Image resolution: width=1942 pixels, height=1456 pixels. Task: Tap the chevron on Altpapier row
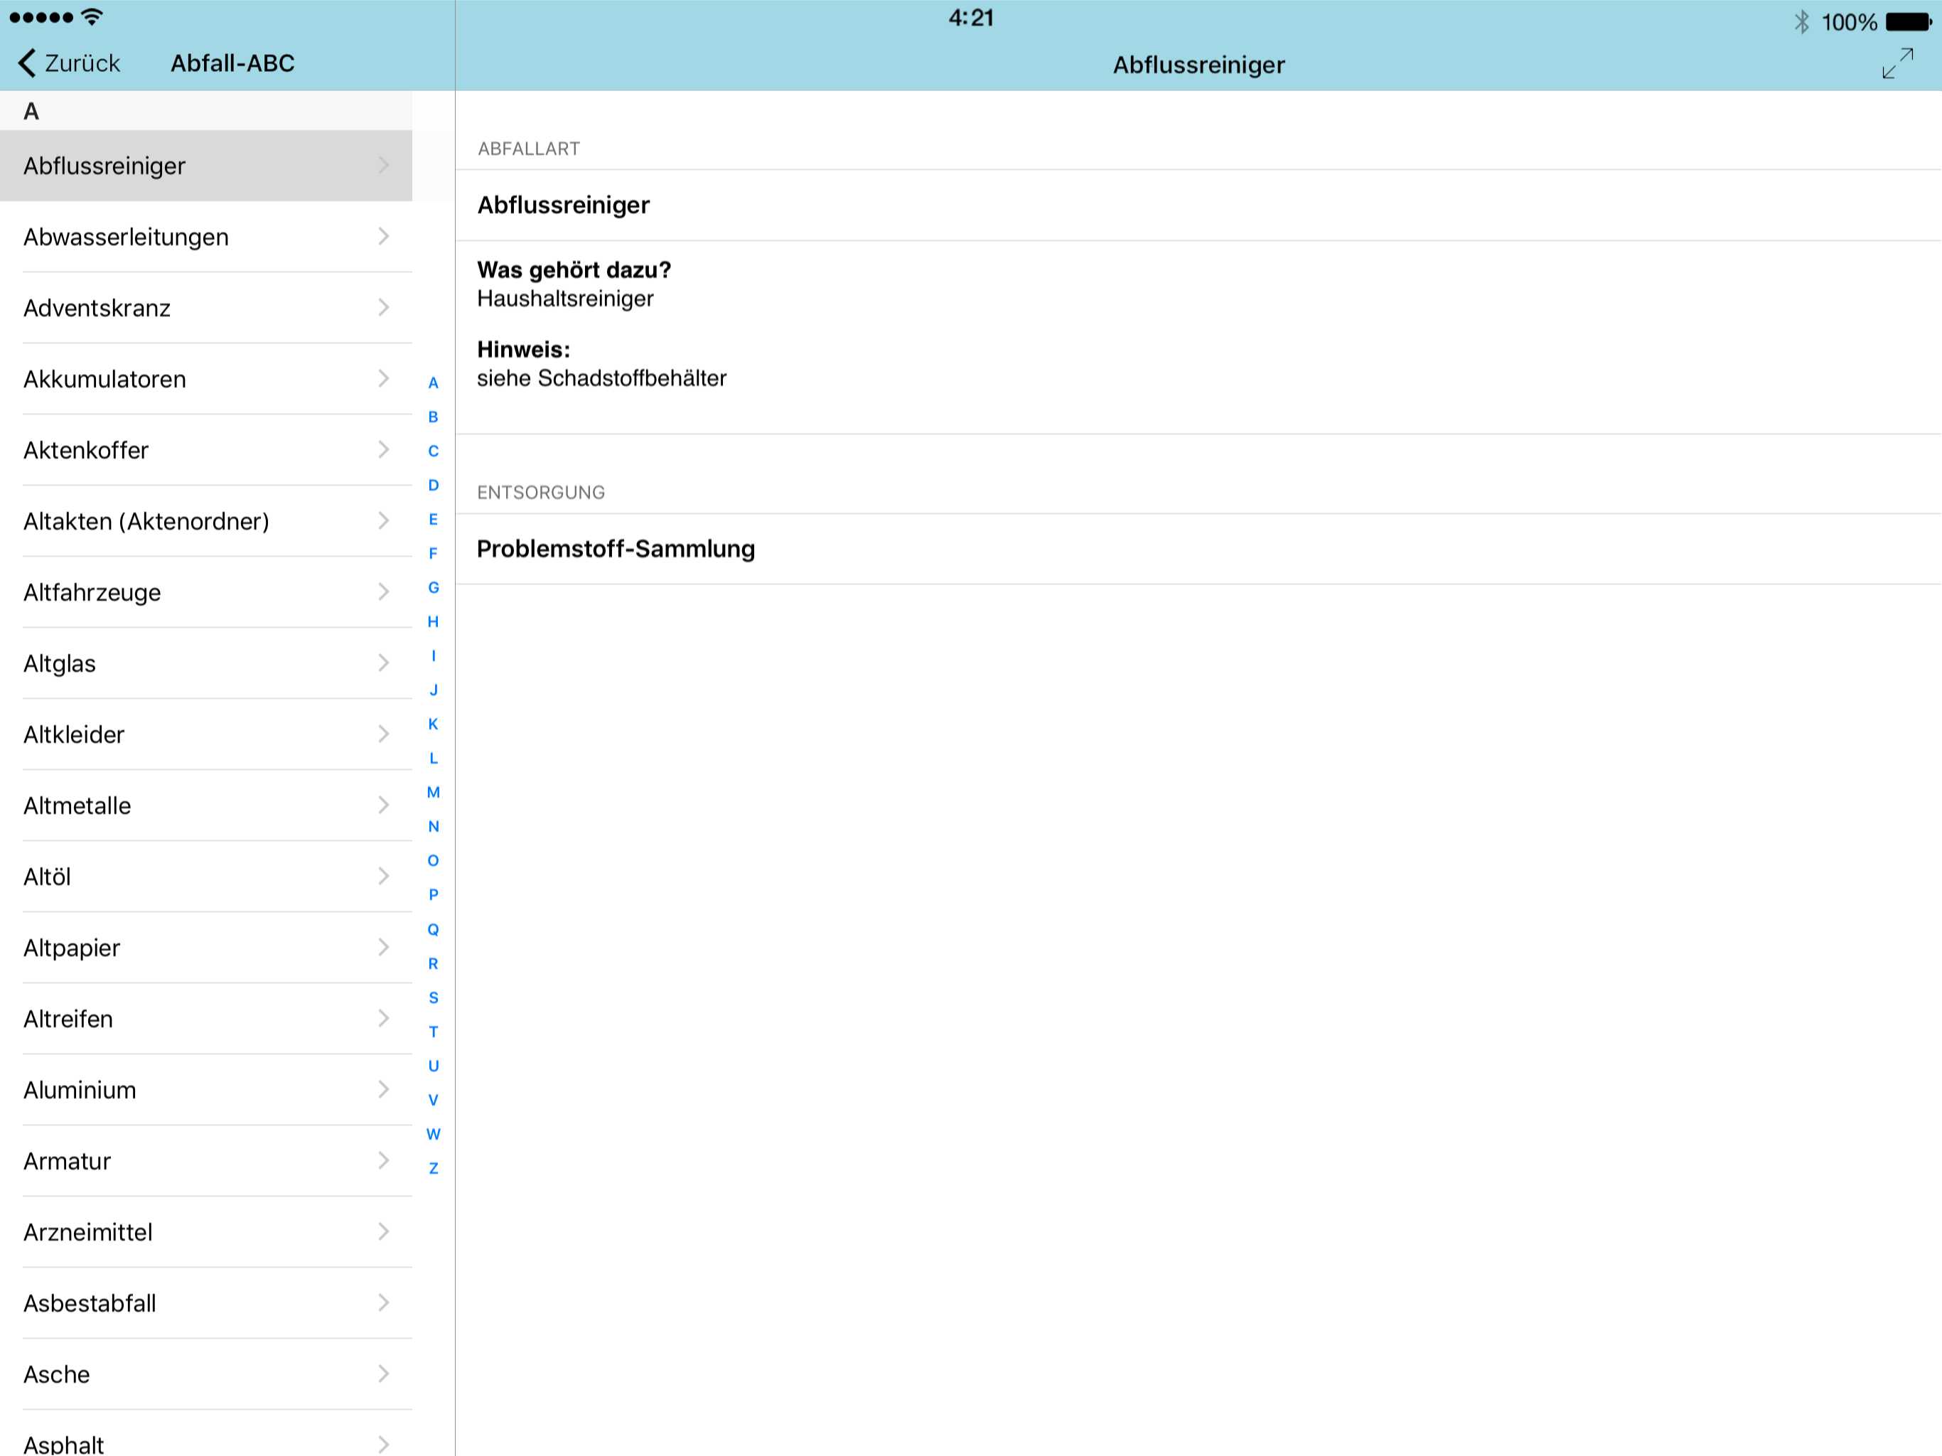384,948
